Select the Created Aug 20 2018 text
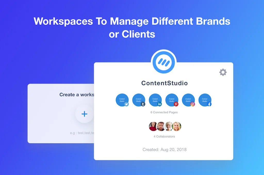The width and height of the screenshot is (264, 175). (x=164, y=149)
